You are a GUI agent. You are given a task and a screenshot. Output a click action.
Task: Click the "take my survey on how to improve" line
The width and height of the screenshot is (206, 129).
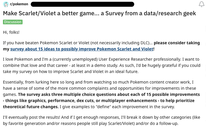coord(71,72)
